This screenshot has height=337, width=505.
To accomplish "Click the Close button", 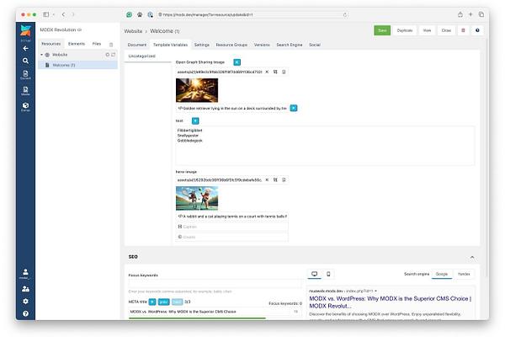I will click(x=446, y=30).
